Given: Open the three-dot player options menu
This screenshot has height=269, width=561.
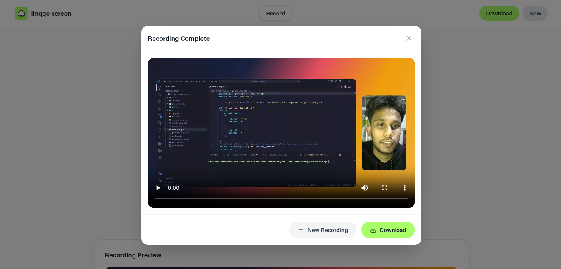Looking at the screenshot, I should 405,188.
